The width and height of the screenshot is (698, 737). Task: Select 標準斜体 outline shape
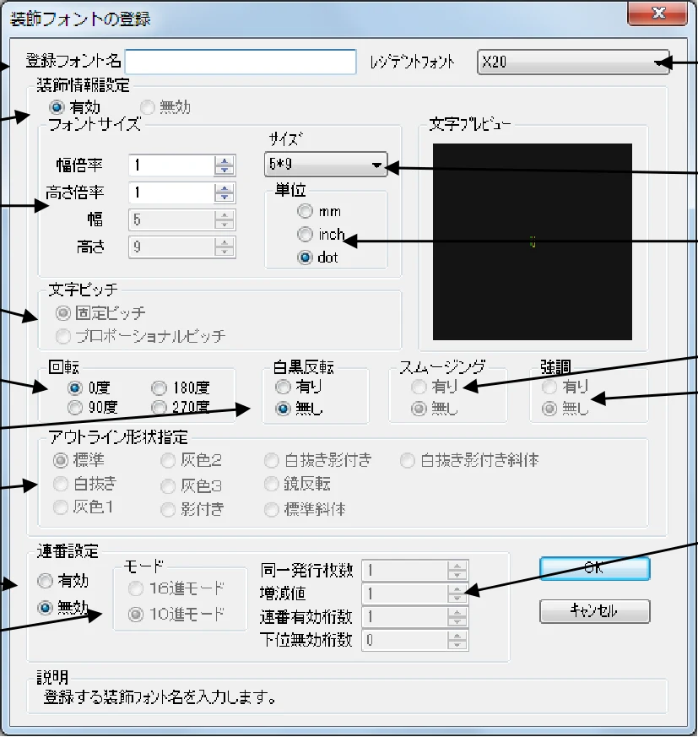(x=271, y=510)
